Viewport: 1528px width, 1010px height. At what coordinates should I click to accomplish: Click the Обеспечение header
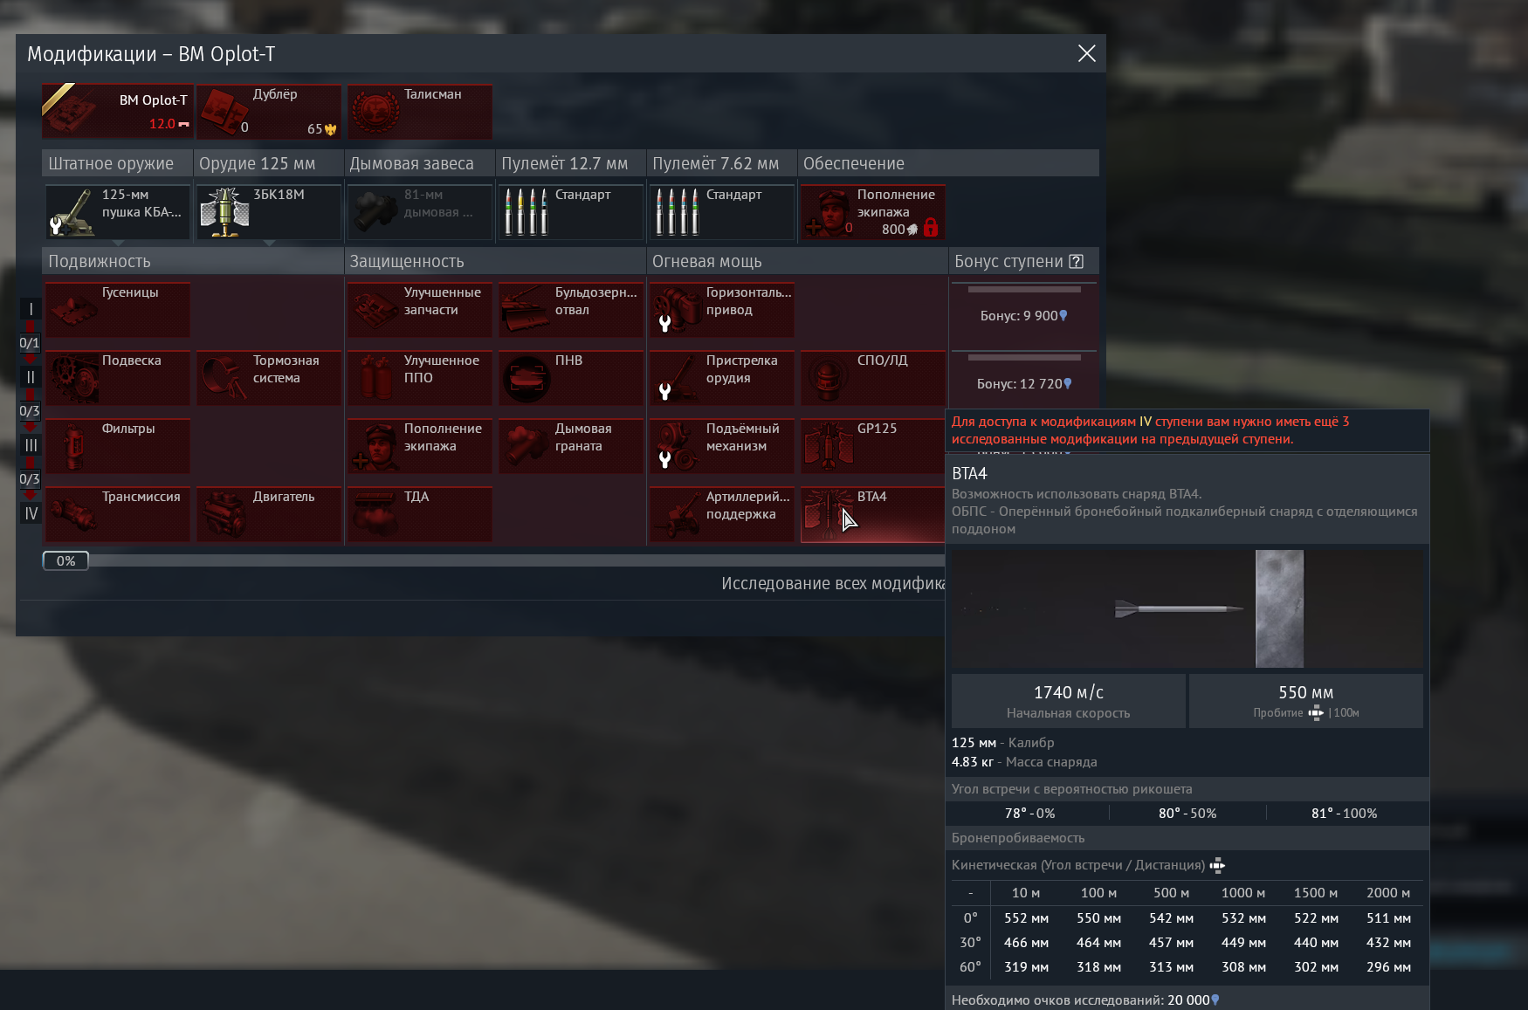click(947, 163)
